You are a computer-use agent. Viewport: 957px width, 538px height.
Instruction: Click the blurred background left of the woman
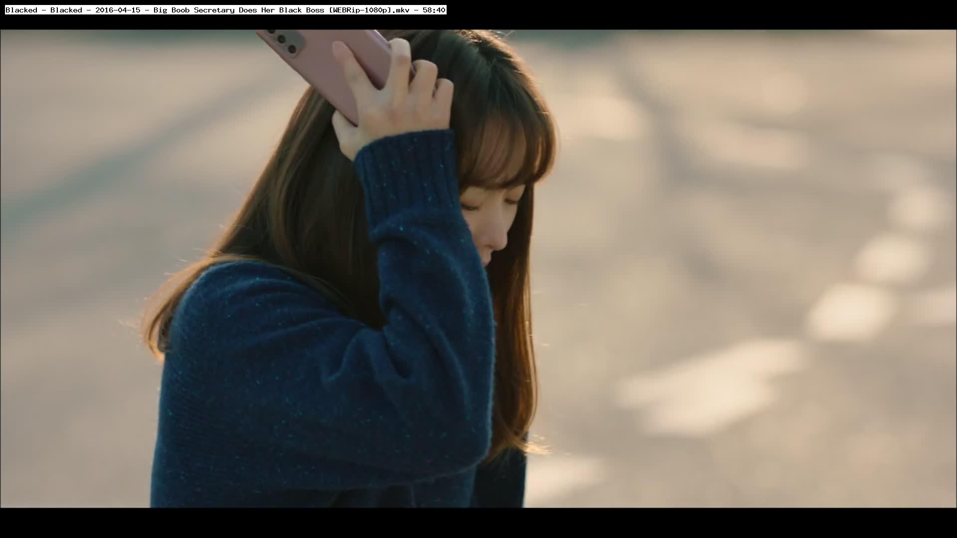(75, 249)
